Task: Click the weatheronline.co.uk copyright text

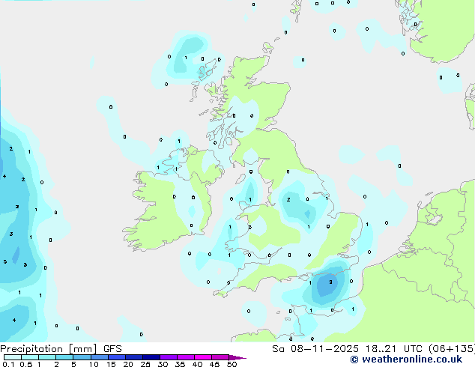Action: click(406, 360)
